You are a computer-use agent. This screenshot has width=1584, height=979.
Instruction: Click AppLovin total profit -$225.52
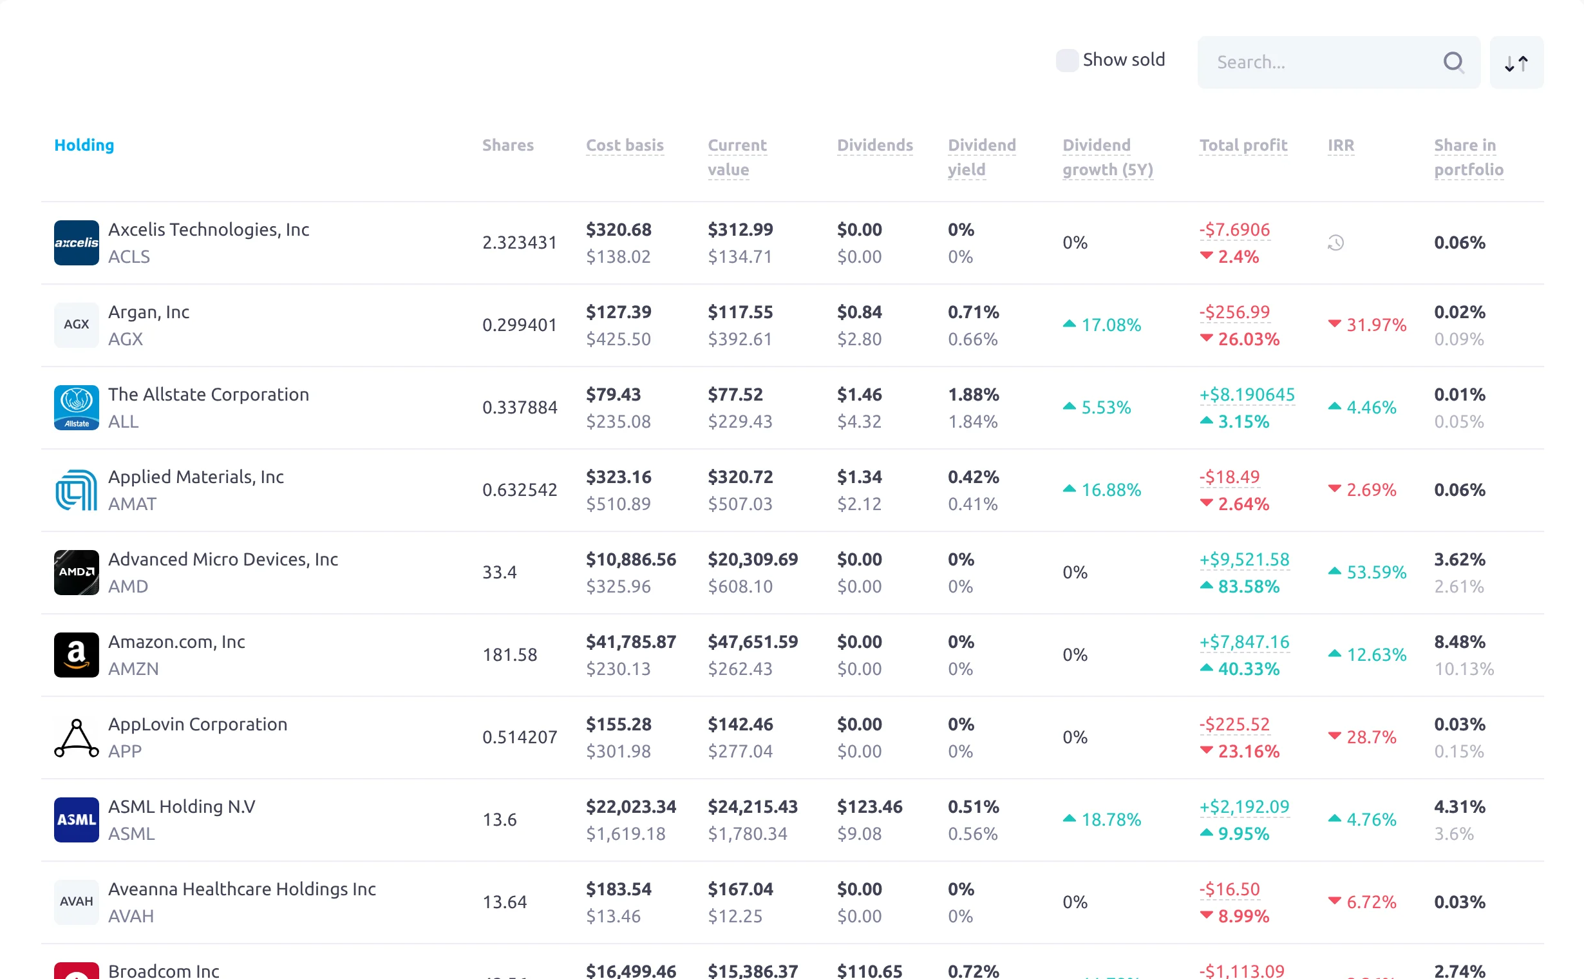pos(1234,725)
